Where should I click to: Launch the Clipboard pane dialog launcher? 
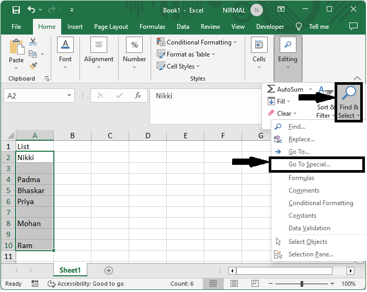47,78
